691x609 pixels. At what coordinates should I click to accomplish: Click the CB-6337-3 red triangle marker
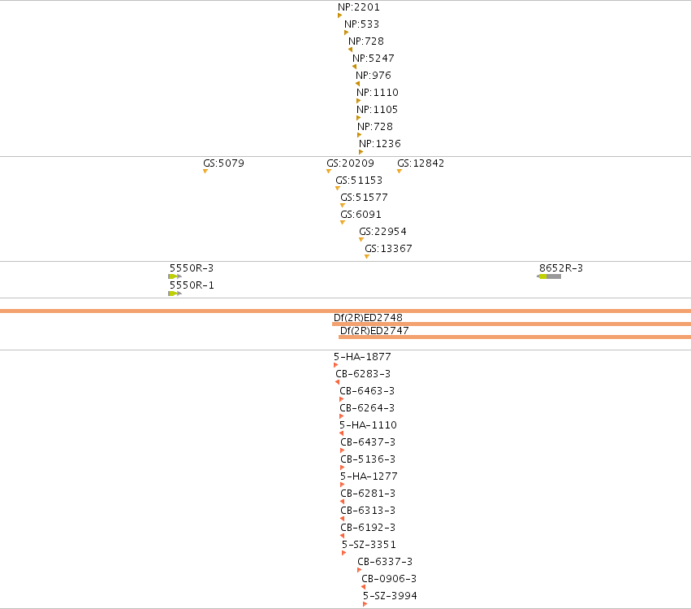[x=360, y=570]
